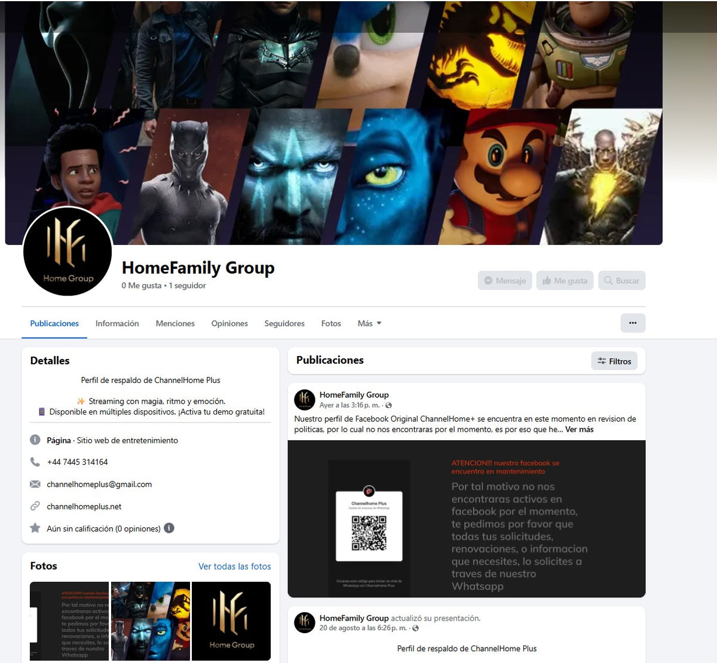Viewport: 717px width, 663px height.
Task: Click globe privacy icon on update post
Action: coord(415,628)
